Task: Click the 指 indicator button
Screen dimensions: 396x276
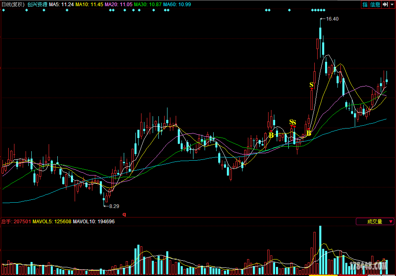Action: point(365,4)
